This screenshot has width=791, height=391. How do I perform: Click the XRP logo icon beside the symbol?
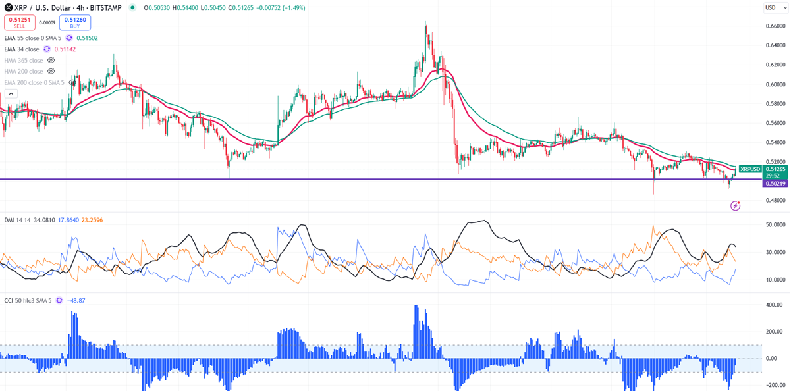[x=8, y=8]
